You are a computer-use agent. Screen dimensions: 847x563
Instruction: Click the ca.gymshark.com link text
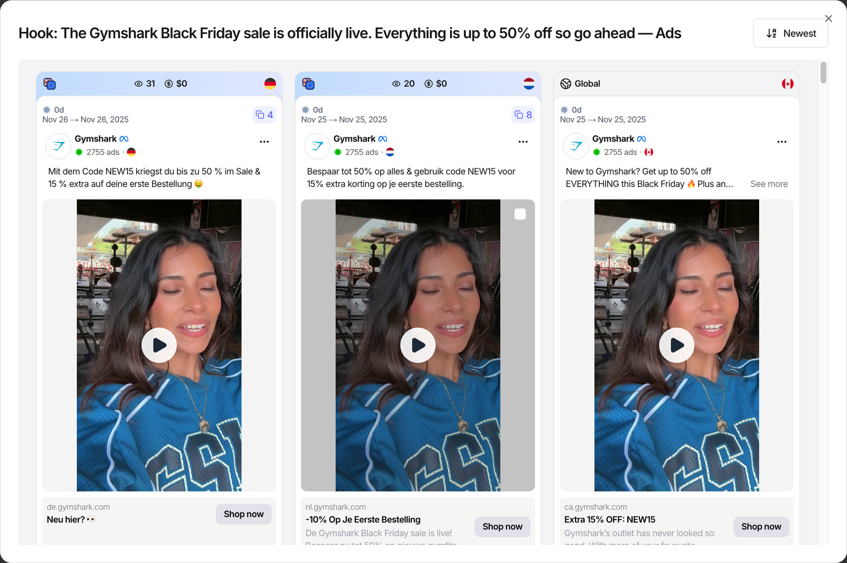(x=596, y=507)
